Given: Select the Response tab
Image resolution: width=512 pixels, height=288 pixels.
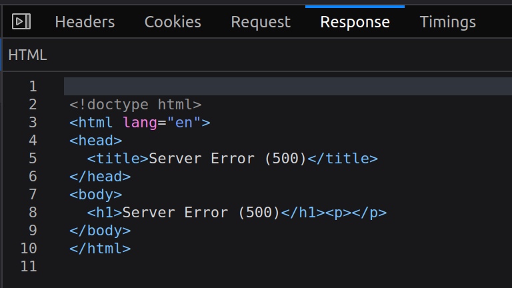Looking at the screenshot, I should 355,22.
